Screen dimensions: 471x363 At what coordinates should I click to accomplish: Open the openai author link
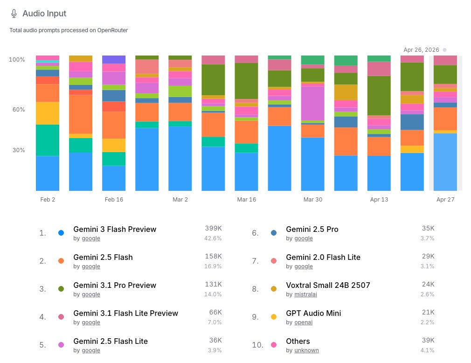(x=304, y=322)
